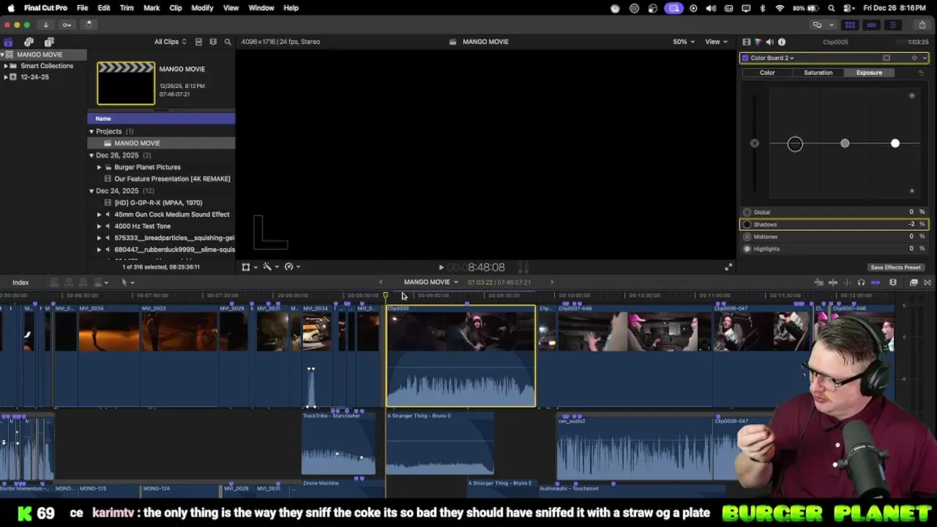
Task: Click the import media arrow icon
Action: tap(45, 25)
